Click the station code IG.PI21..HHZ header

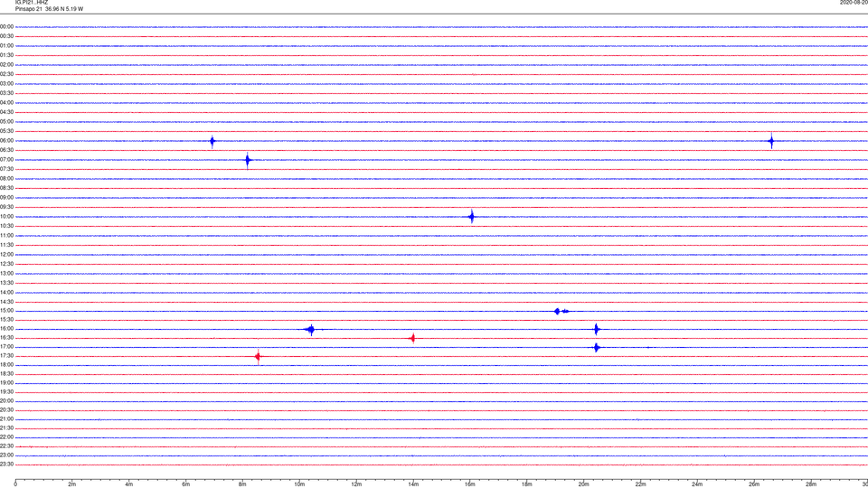click(x=32, y=2)
